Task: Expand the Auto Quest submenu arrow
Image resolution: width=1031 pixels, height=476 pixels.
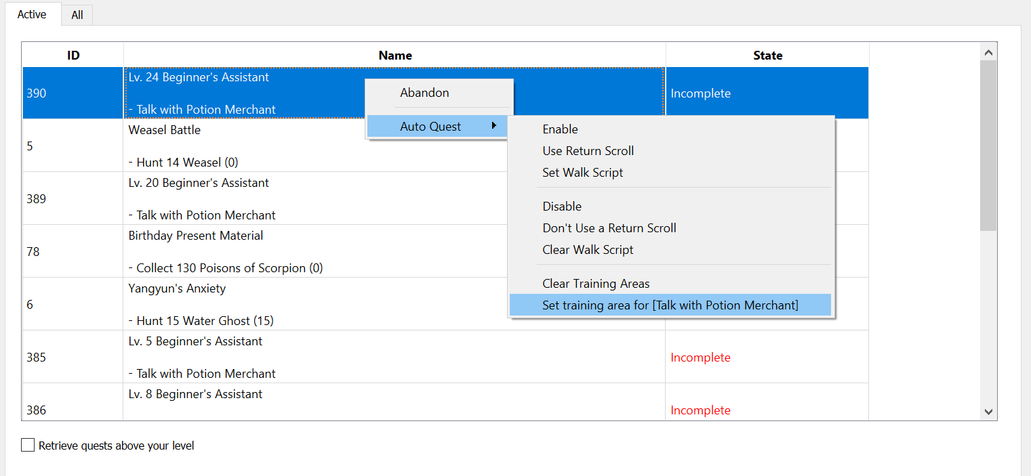Action: (494, 126)
